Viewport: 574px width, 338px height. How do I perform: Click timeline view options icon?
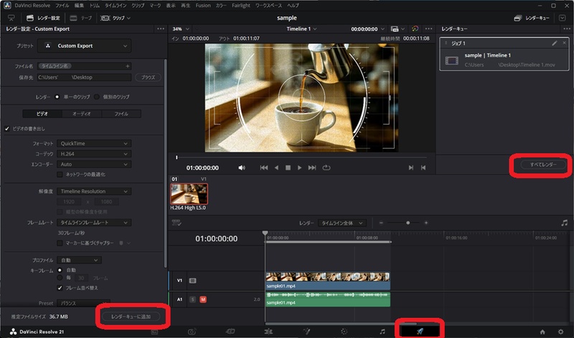click(x=177, y=223)
